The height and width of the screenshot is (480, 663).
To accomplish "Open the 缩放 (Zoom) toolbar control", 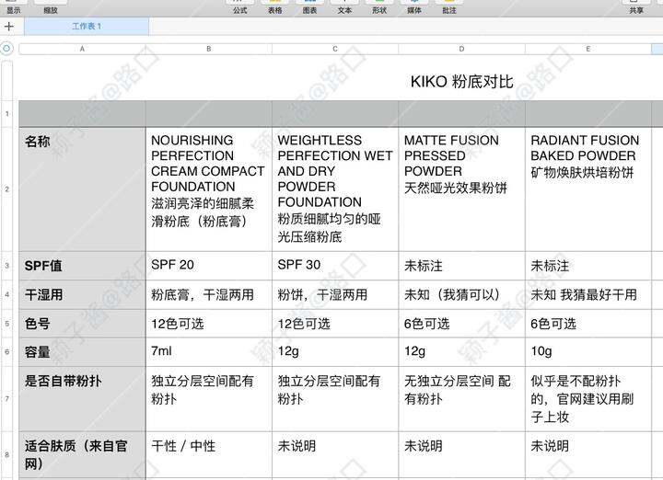I will coord(51,6).
